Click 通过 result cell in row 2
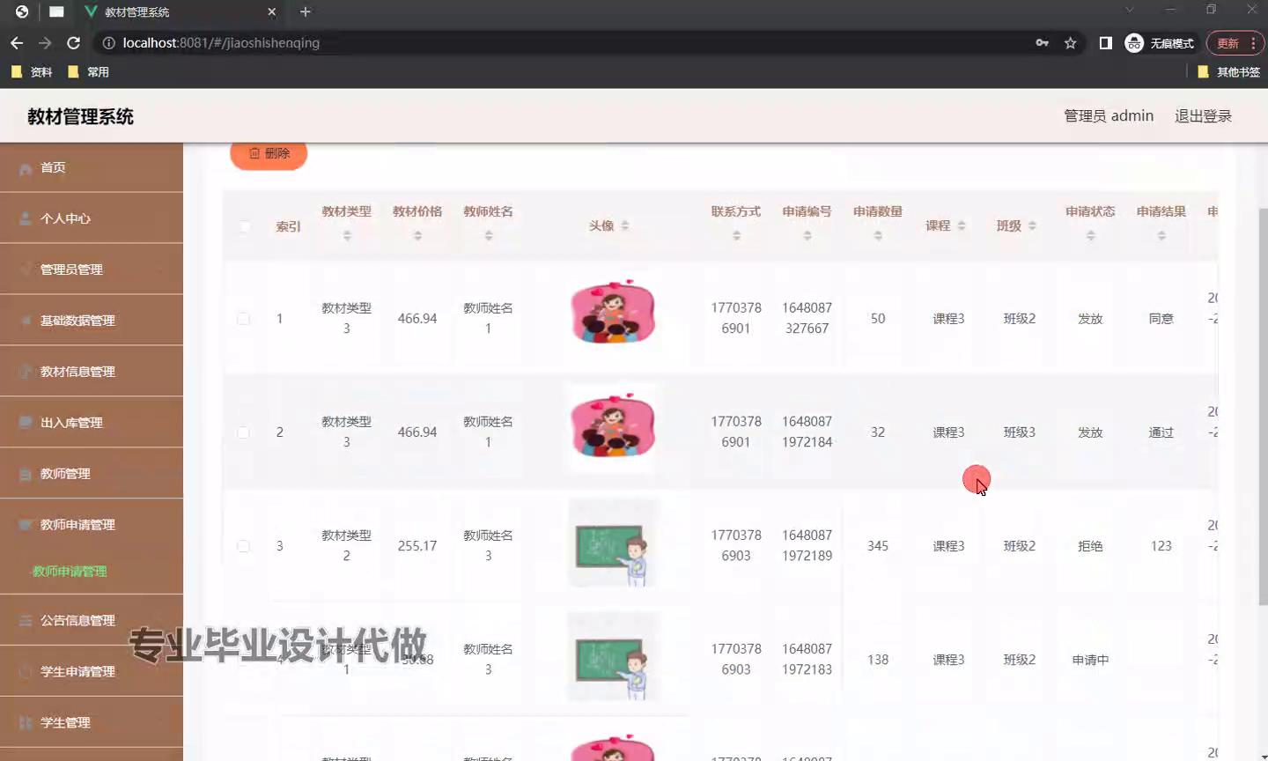Image resolution: width=1268 pixels, height=761 pixels. pos(1161,432)
